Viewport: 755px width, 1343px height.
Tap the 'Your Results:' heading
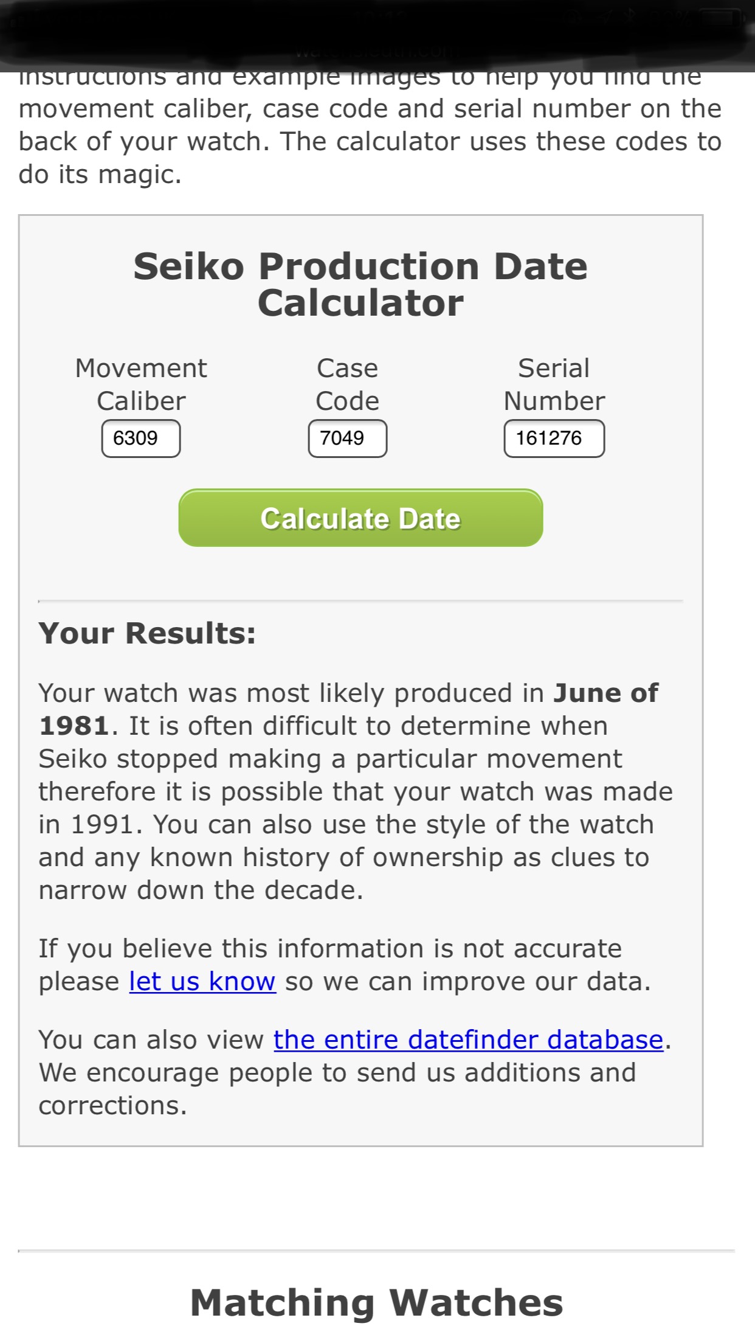[147, 633]
